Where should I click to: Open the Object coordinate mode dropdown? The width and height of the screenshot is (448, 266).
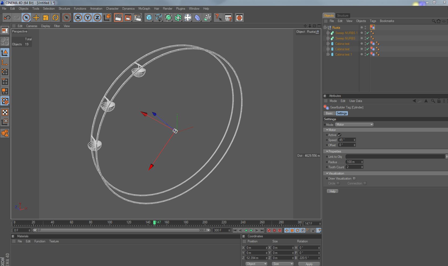pos(256,264)
